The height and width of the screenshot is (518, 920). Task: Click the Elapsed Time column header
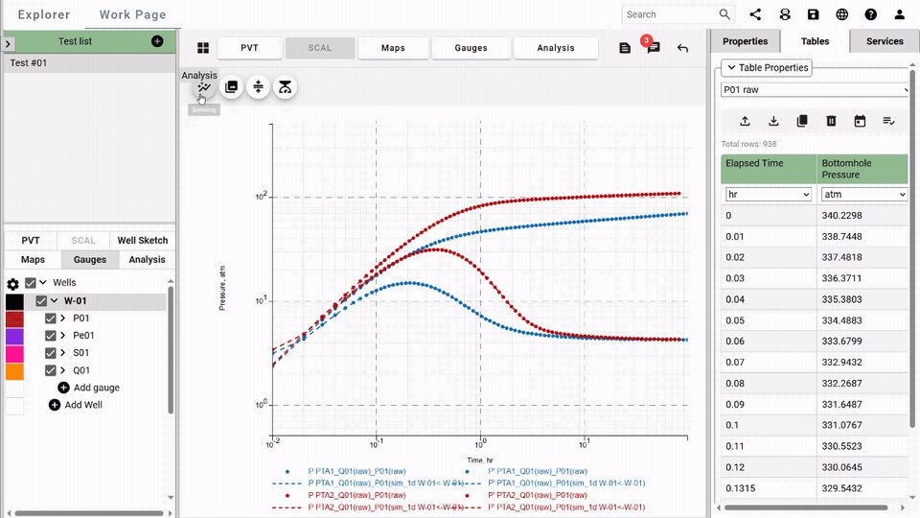768,169
